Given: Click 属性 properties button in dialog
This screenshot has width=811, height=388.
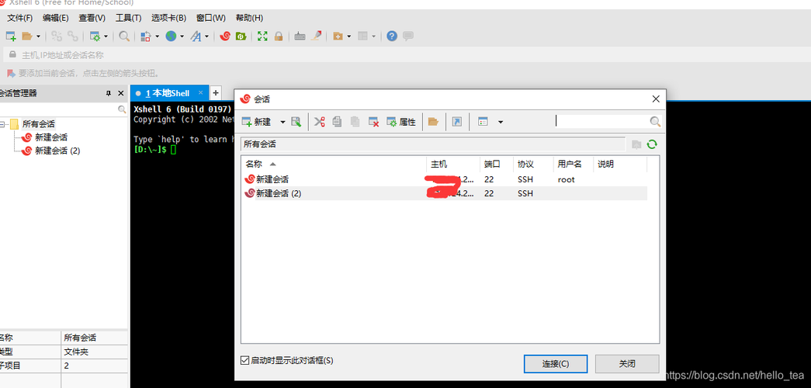Looking at the screenshot, I should pyautogui.click(x=401, y=122).
